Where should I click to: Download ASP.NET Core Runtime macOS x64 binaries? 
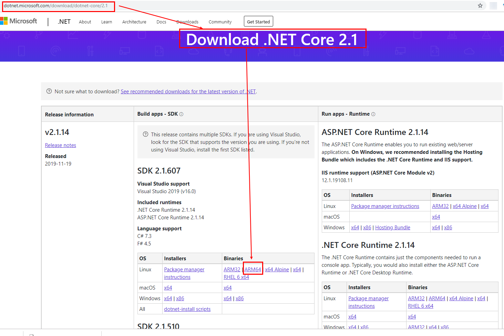pyautogui.click(x=436, y=217)
